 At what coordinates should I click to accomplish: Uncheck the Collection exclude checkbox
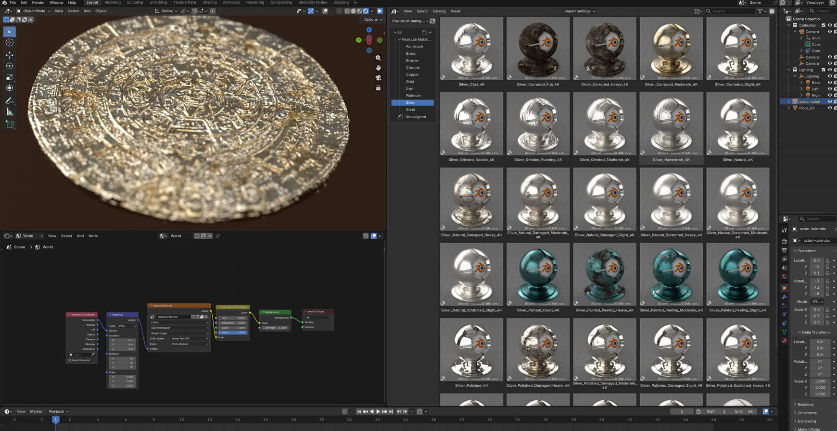pos(824,25)
